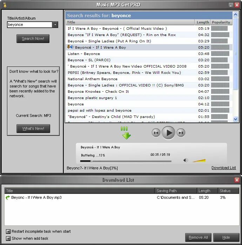Image resolution: width=242 pixels, height=245 pixels.
Task: Select the Destiny's Child MAD TV parody row
Action: pyautogui.click(x=149, y=117)
